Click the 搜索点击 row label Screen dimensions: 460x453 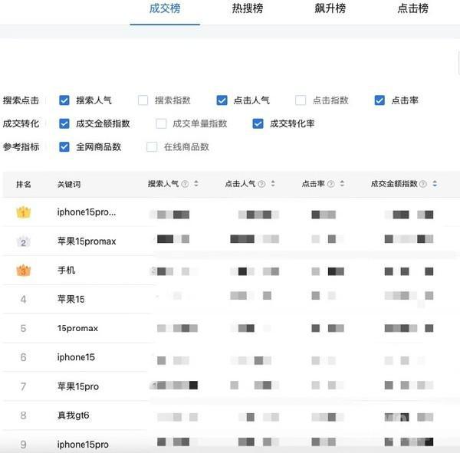click(x=21, y=100)
